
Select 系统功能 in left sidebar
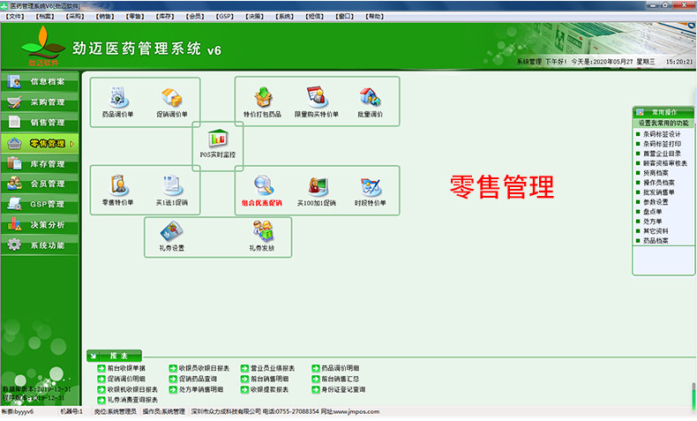(40, 245)
